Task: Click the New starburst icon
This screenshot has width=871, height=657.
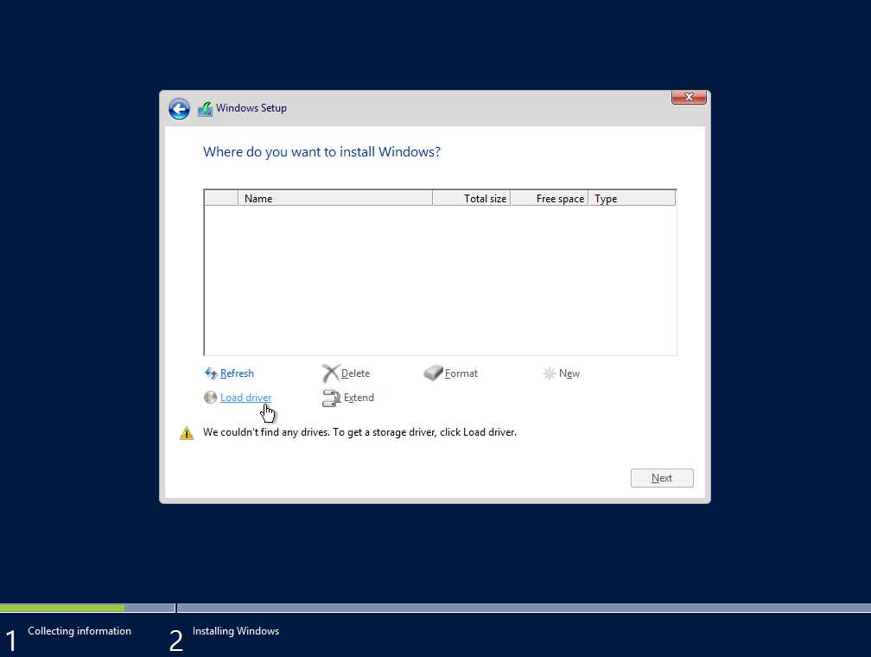Action: 549,373
